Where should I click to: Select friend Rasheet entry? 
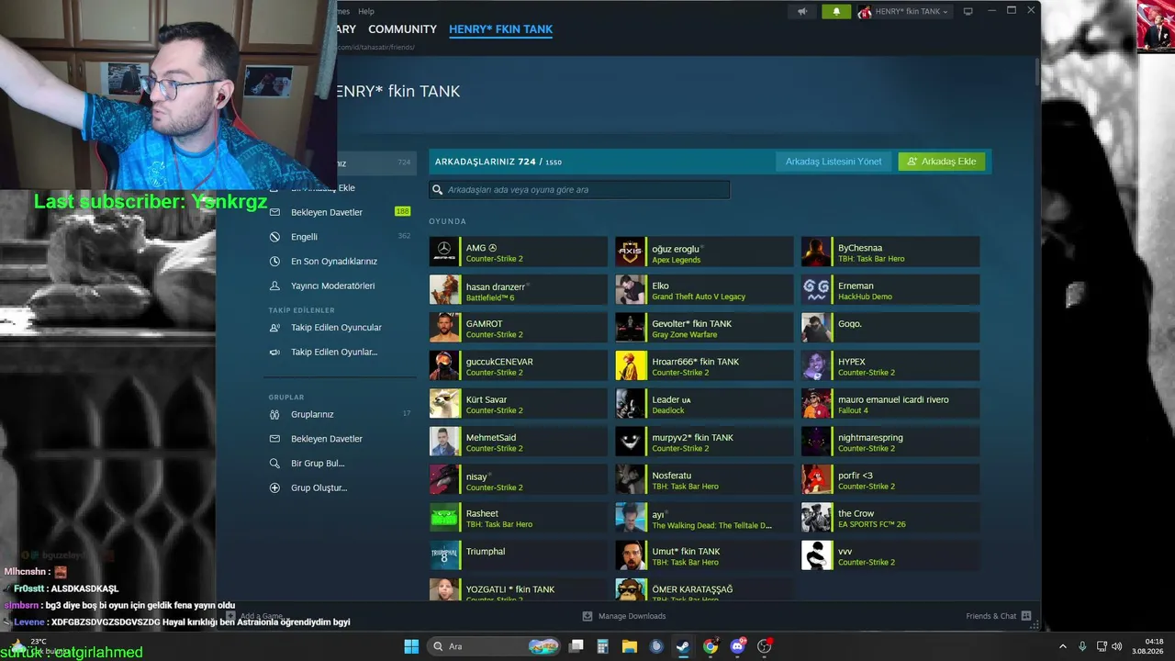coord(519,518)
